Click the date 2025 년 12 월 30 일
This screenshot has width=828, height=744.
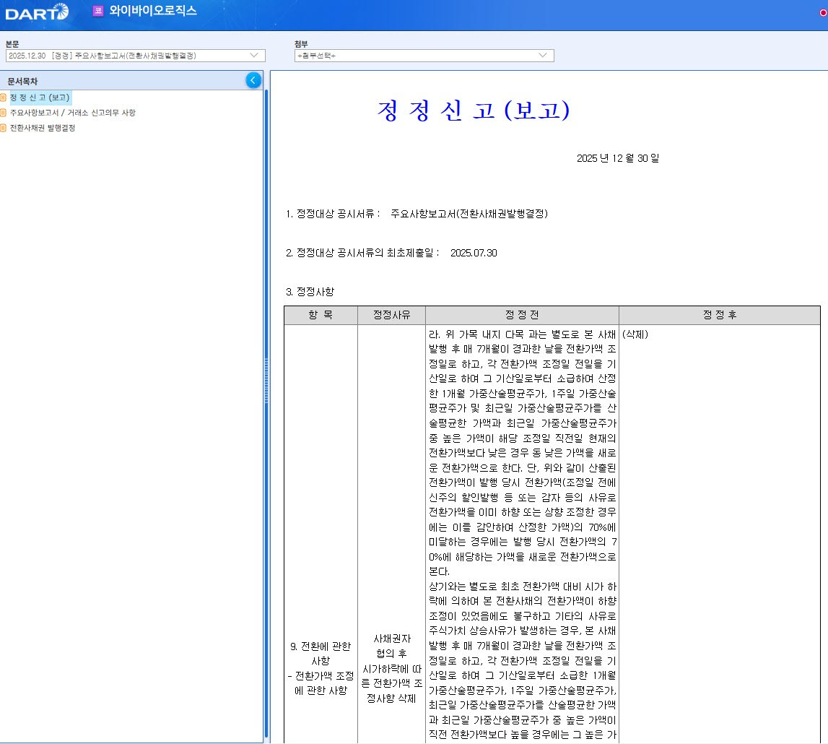coord(618,158)
